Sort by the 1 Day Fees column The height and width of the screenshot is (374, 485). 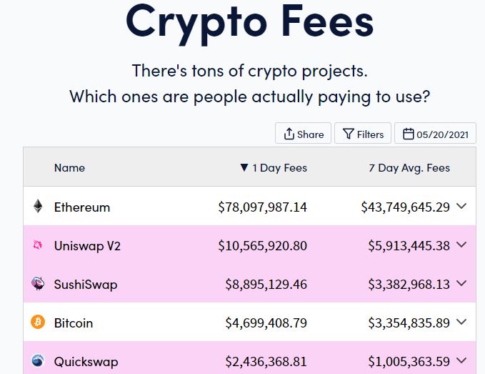click(x=274, y=168)
